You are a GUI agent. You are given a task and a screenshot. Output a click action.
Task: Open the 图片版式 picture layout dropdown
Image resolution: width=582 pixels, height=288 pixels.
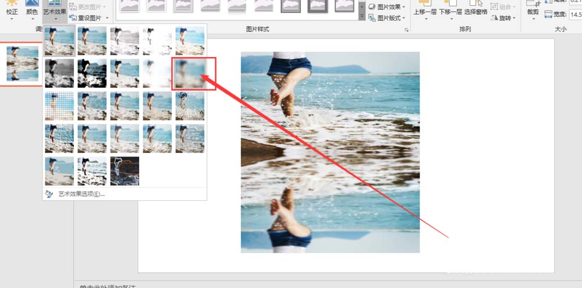pos(387,18)
